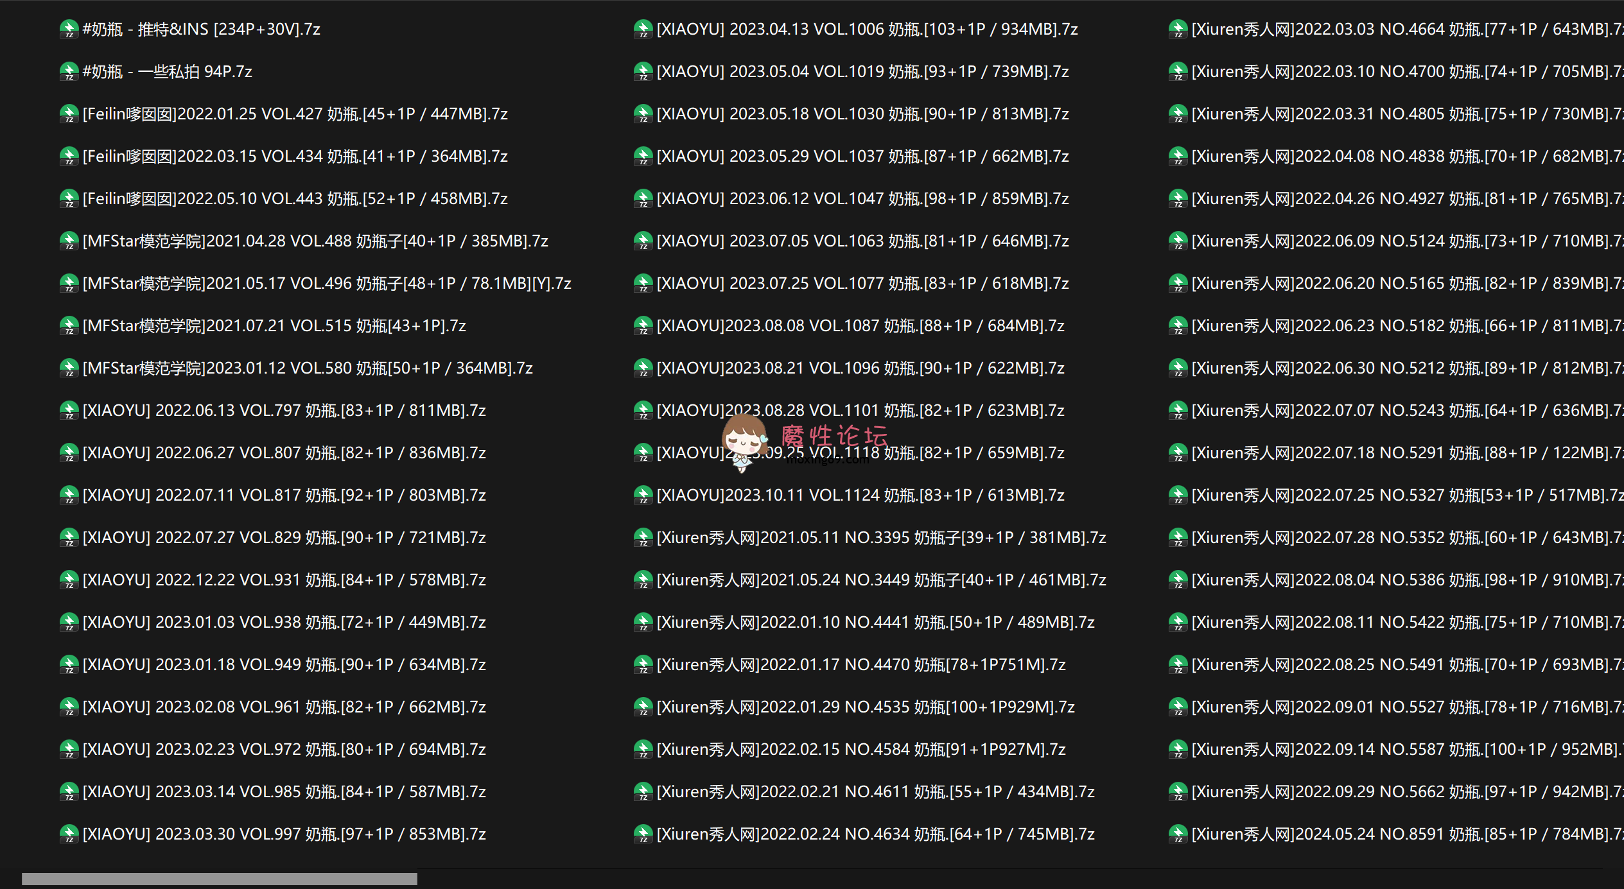Click the file icon of MFStar VOL.580
Viewport: 1624px width, 889px height.
69,368
